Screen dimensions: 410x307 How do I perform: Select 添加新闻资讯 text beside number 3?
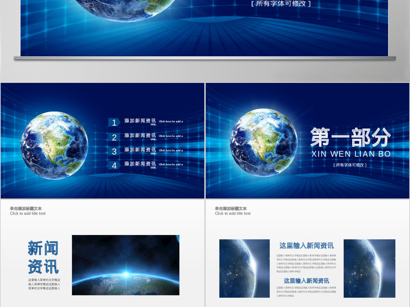coord(140,150)
